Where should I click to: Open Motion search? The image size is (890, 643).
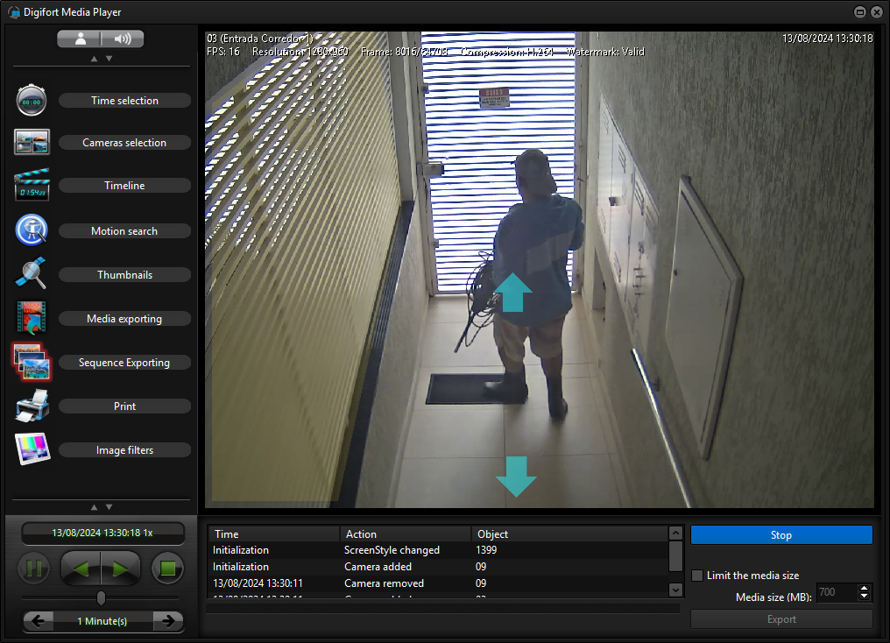pos(124,231)
